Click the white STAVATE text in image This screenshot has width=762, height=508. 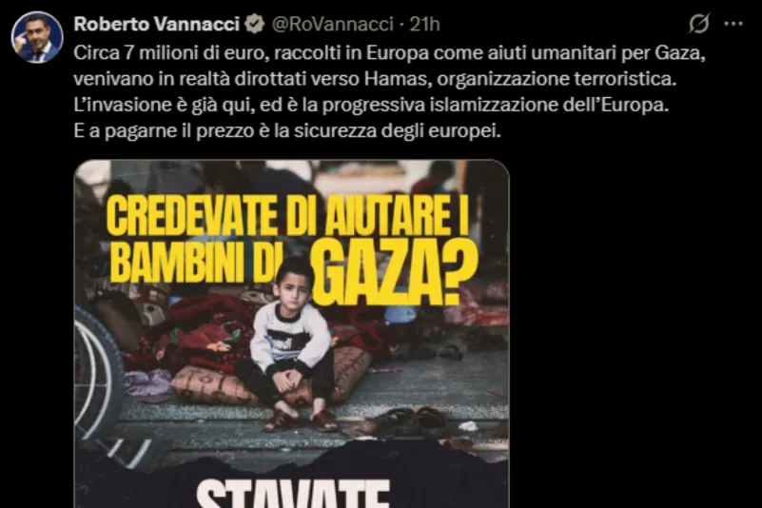pyautogui.click(x=293, y=494)
